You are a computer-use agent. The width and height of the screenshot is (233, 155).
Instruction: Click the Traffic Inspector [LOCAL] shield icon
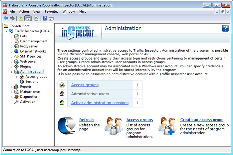pos(11,31)
